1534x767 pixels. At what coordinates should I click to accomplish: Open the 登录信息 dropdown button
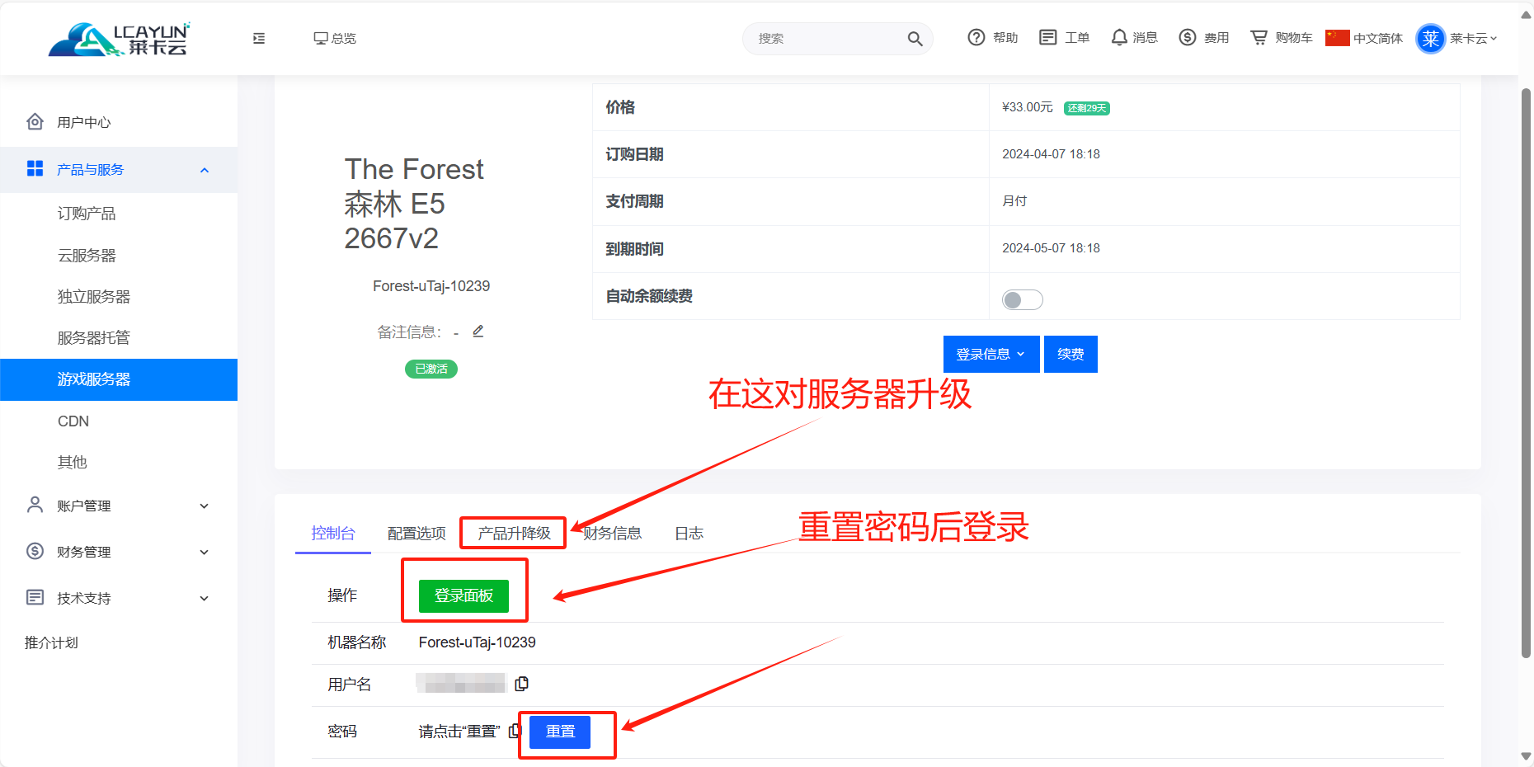991,354
